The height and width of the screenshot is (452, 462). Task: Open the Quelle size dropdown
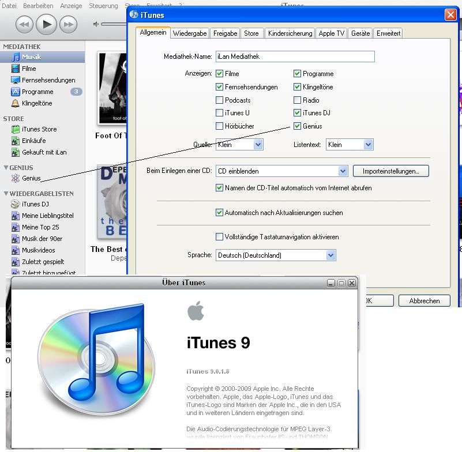[239, 145]
